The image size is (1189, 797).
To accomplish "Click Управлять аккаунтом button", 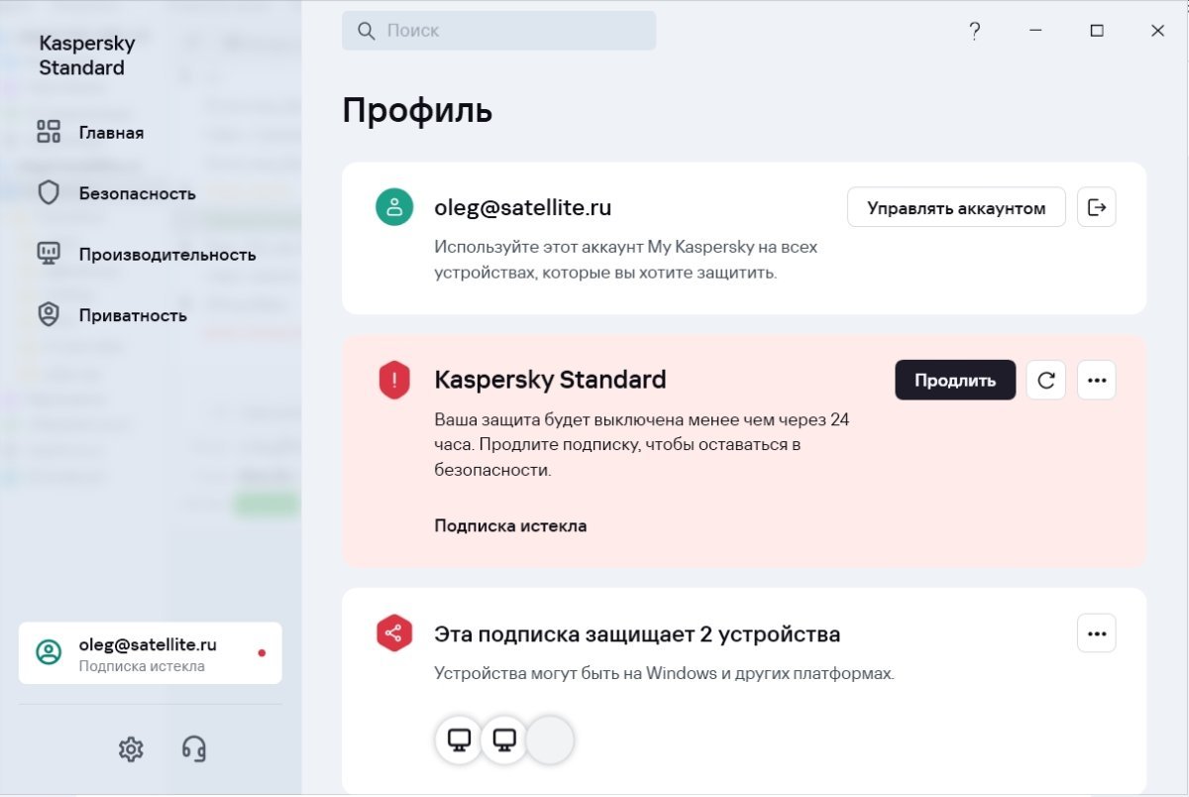I will (x=956, y=207).
